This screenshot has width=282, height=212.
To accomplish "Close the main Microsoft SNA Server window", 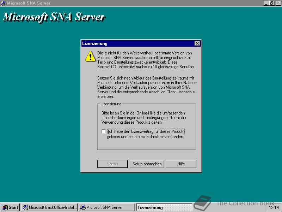I will pos(278,3).
